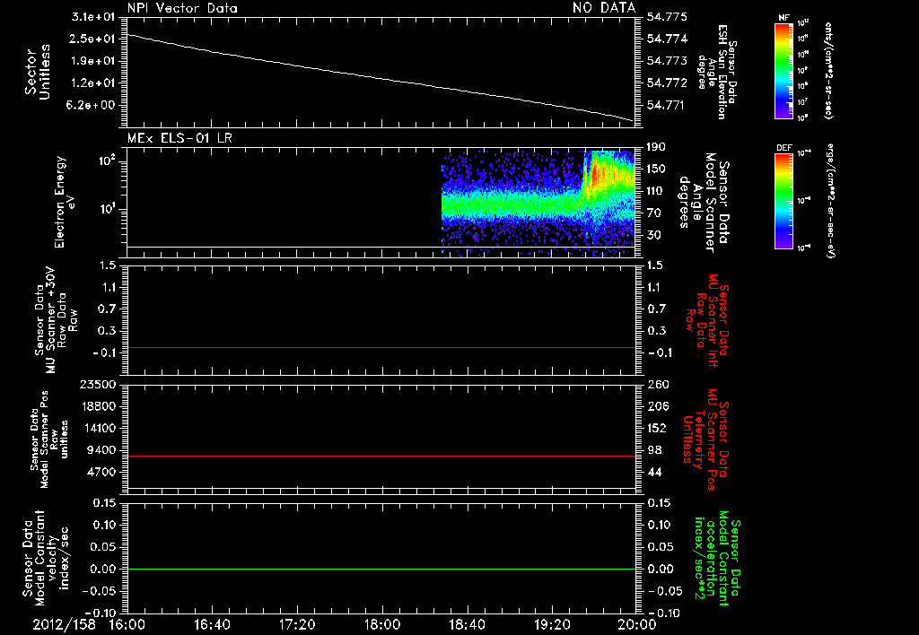Click the 9400 scanner position tick
Screen dimensions: 919x635
[x=102, y=450]
